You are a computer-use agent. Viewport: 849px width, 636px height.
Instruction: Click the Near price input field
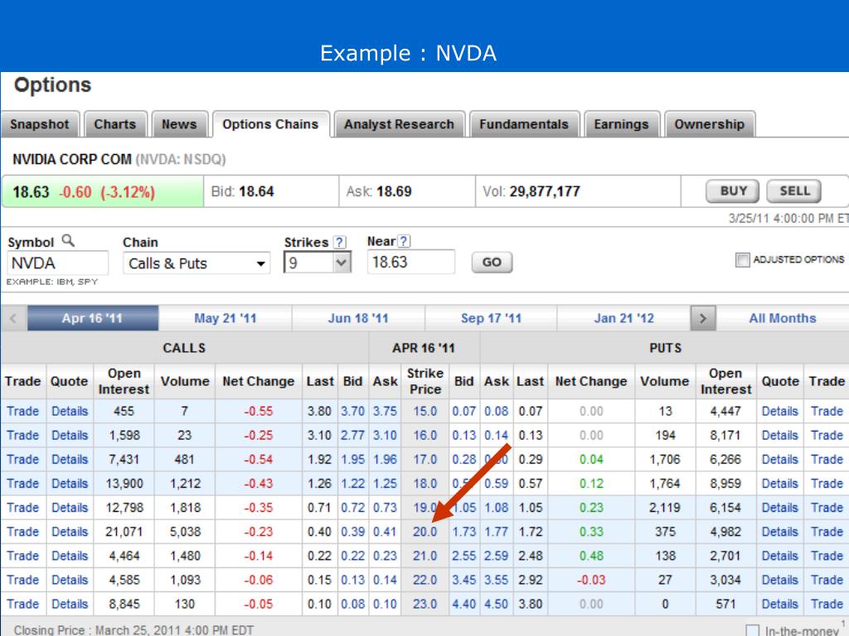411,263
